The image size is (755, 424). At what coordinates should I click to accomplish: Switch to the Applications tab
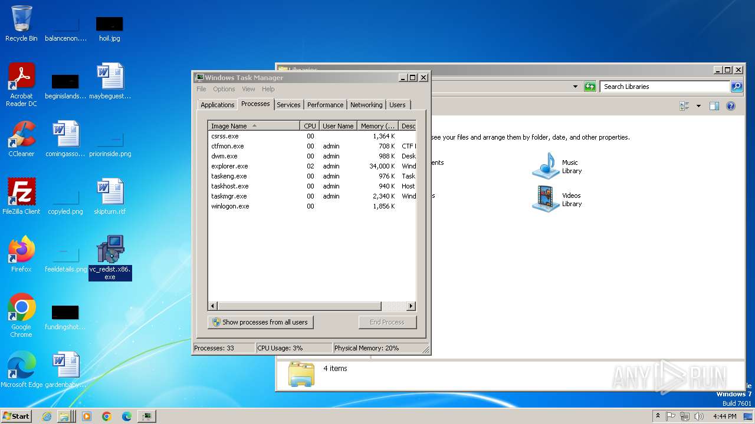click(x=218, y=105)
